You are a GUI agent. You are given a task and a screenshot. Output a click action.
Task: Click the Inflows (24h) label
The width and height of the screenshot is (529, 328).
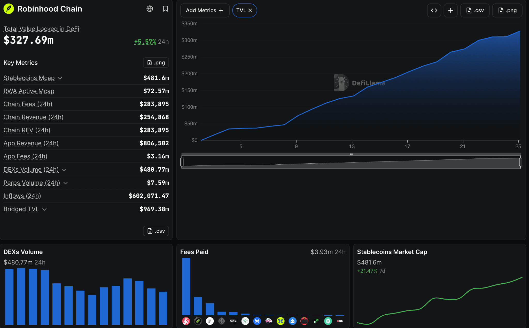tap(22, 196)
